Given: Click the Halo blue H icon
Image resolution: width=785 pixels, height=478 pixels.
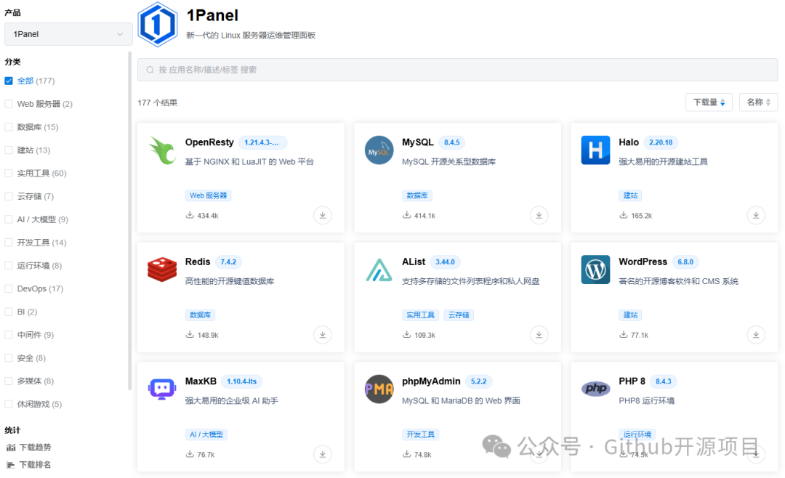Looking at the screenshot, I should [595, 150].
